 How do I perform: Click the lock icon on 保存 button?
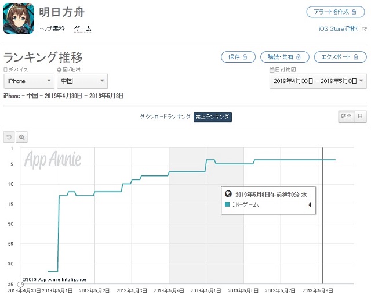point(245,57)
